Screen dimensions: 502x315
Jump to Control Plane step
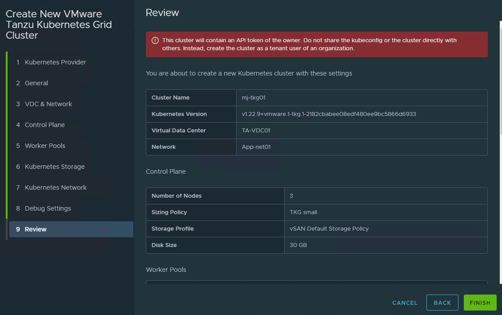tap(44, 125)
